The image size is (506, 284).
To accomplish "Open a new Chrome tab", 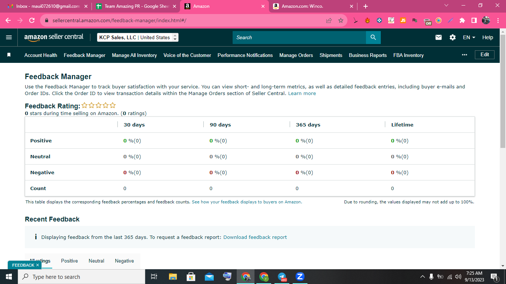I will pyautogui.click(x=366, y=6).
